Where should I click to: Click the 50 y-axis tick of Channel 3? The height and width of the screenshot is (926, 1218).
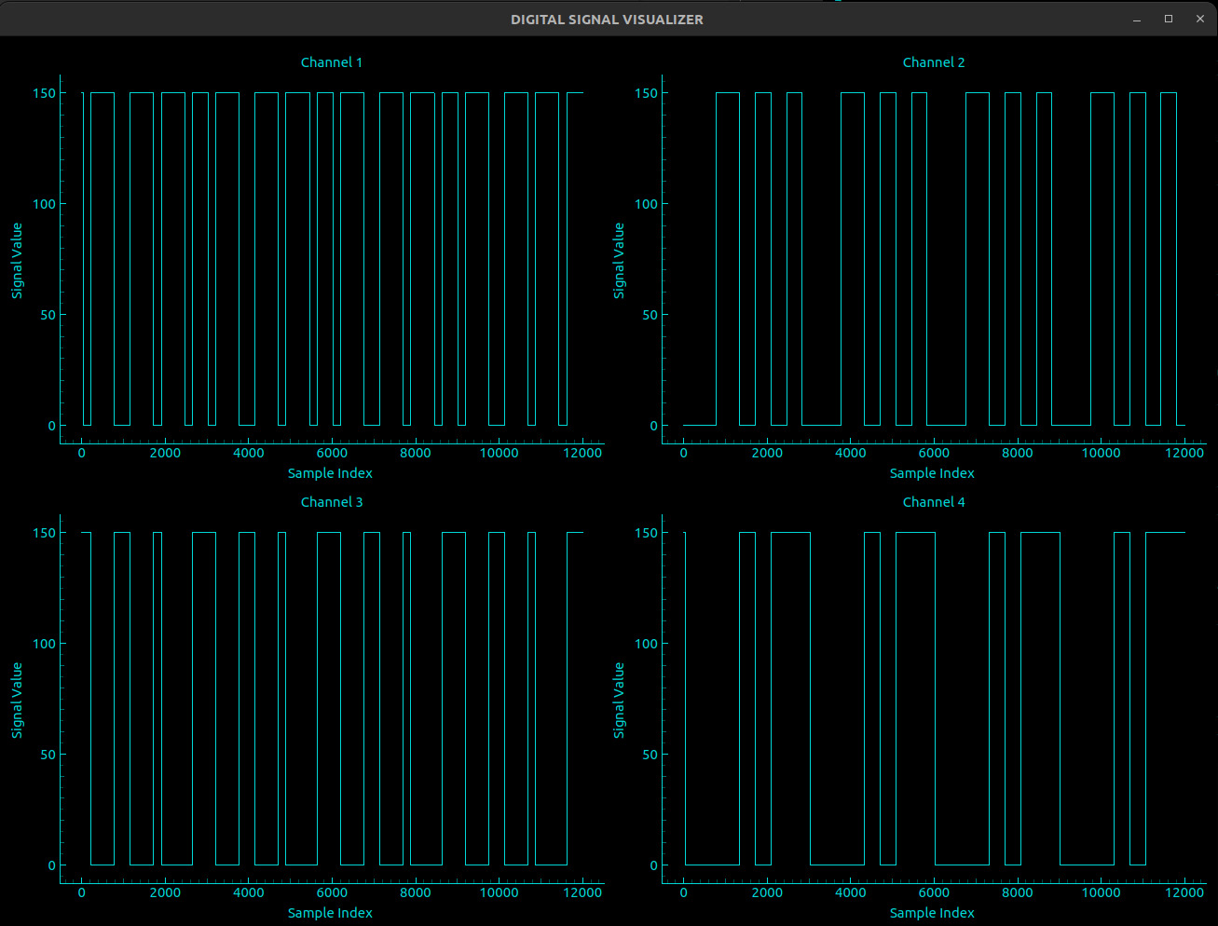click(x=48, y=755)
